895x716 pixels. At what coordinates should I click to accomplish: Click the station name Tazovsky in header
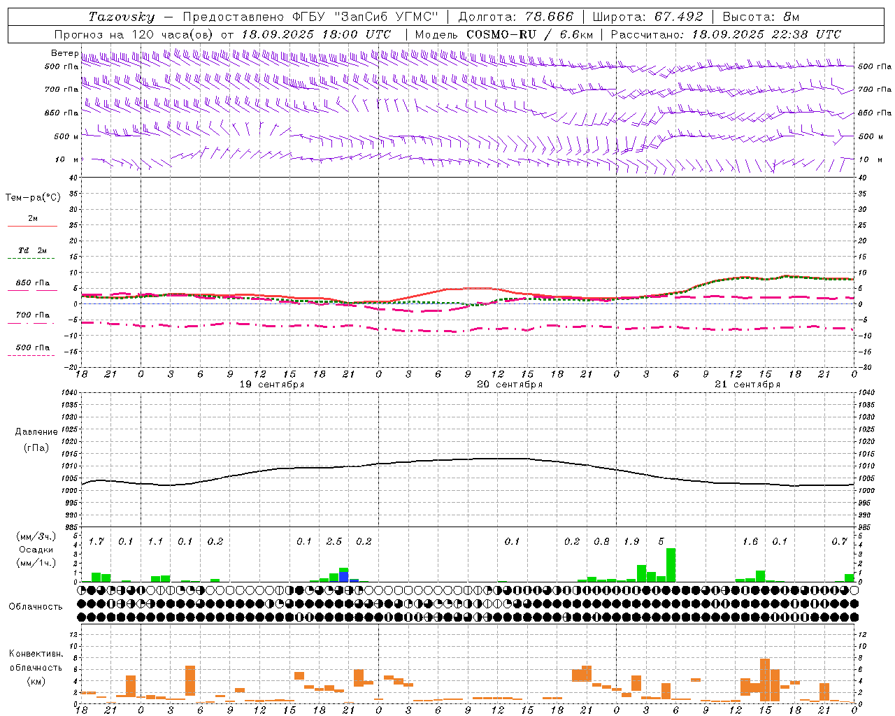click(x=122, y=17)
